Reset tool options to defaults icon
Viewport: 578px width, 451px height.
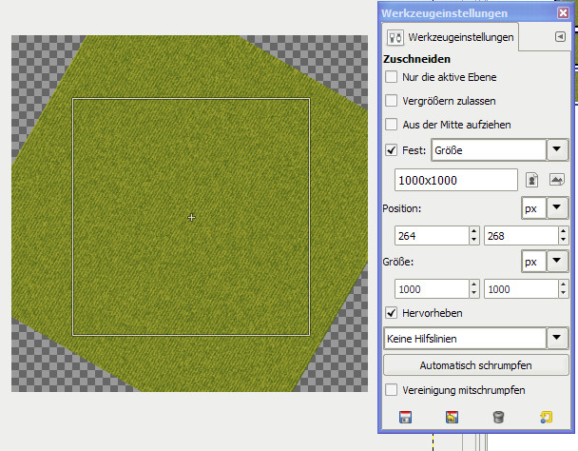[545, 417]
